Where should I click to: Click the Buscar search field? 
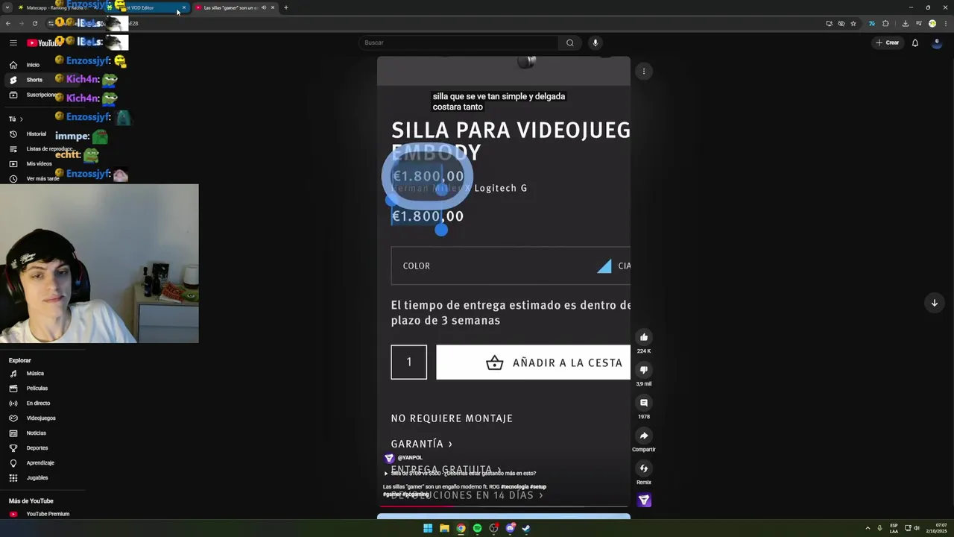(x=458, y=43)
